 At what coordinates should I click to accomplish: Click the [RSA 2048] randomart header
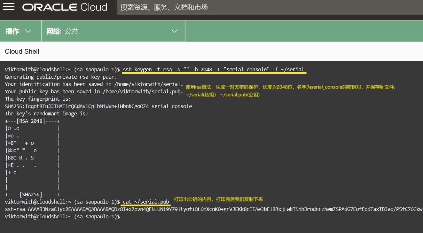point(32,121)
